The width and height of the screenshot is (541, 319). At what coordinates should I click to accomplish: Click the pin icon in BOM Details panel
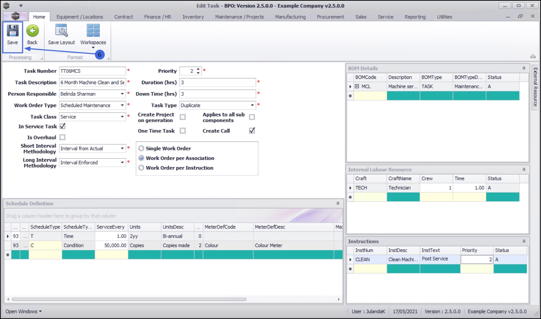tap(524, 68)
